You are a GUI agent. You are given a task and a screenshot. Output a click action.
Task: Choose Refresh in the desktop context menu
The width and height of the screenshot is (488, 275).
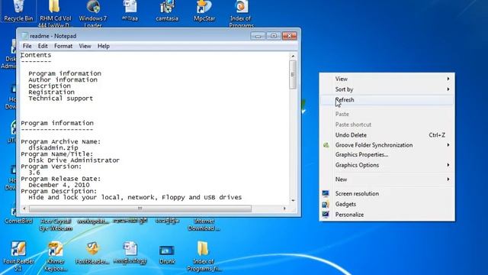(x=387, y=100)
